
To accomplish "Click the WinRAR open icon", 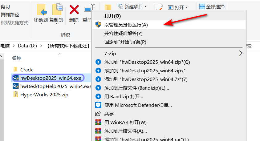I will 98,122.
